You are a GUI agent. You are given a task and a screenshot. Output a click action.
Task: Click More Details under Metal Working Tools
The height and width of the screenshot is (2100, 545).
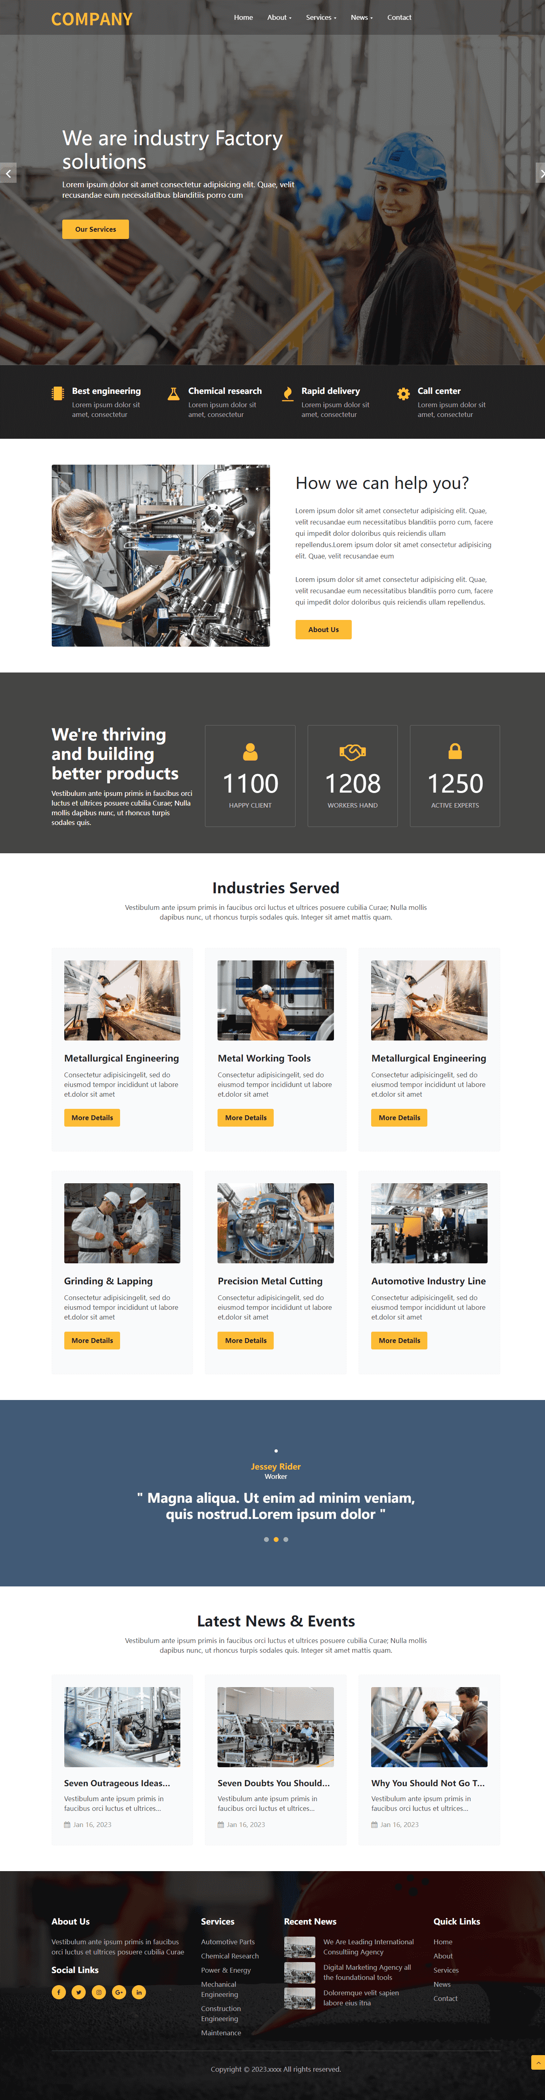[245, 1118]
